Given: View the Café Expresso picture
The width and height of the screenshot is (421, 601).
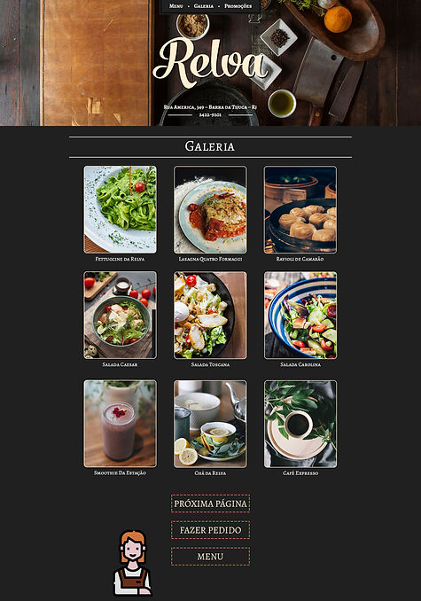Looking at the screenshot, I should [300, 424].
